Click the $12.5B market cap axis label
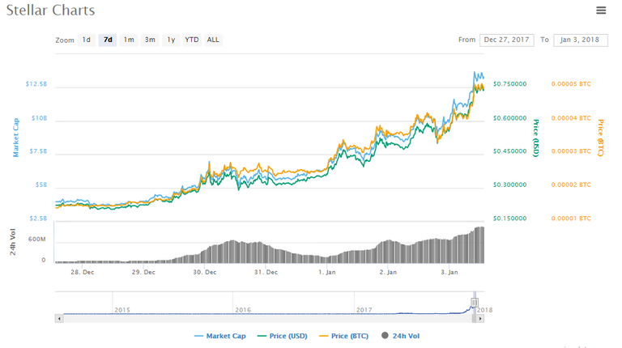Viewport: 622px width, 348px height. (36, 84)
